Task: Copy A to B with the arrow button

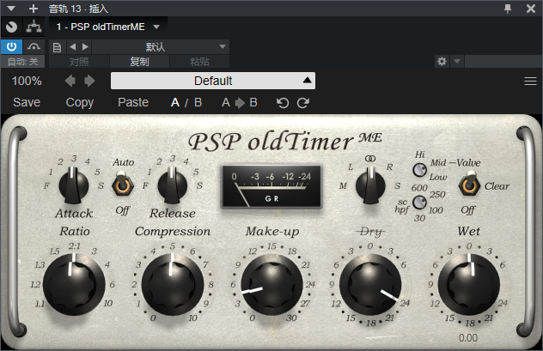Action: [x=240, y=102]
